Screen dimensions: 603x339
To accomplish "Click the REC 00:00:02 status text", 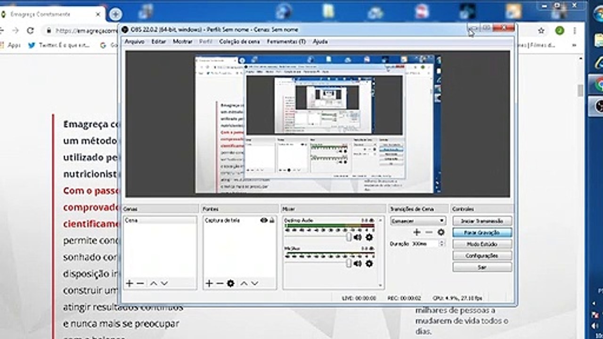I will coord(404,298).
